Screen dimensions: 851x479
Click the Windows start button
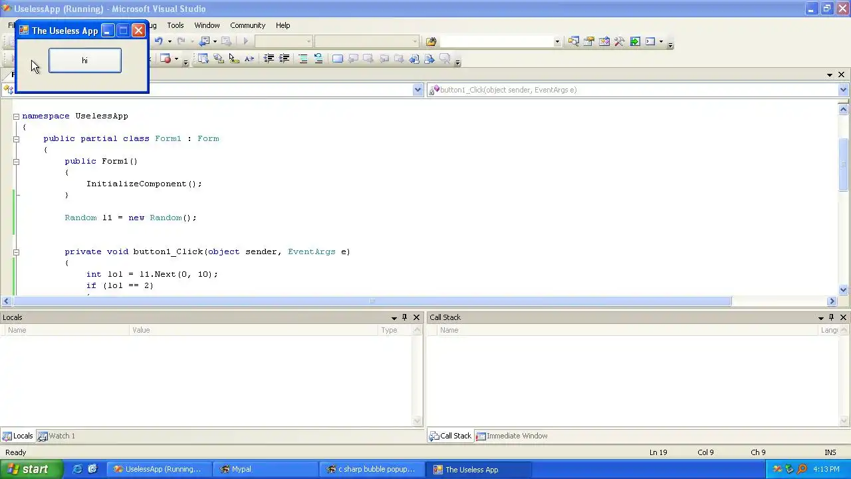[31, 469]
